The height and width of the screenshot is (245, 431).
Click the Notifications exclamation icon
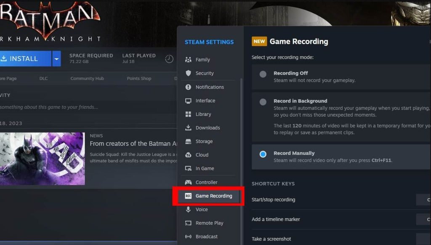[x=188, y=87]
